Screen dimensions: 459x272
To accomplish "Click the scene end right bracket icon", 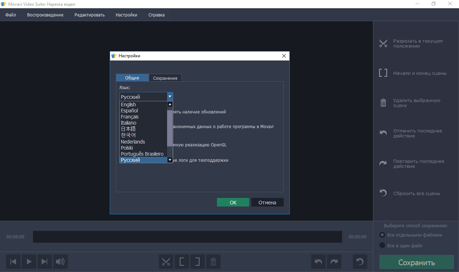I will coord(197,262).
